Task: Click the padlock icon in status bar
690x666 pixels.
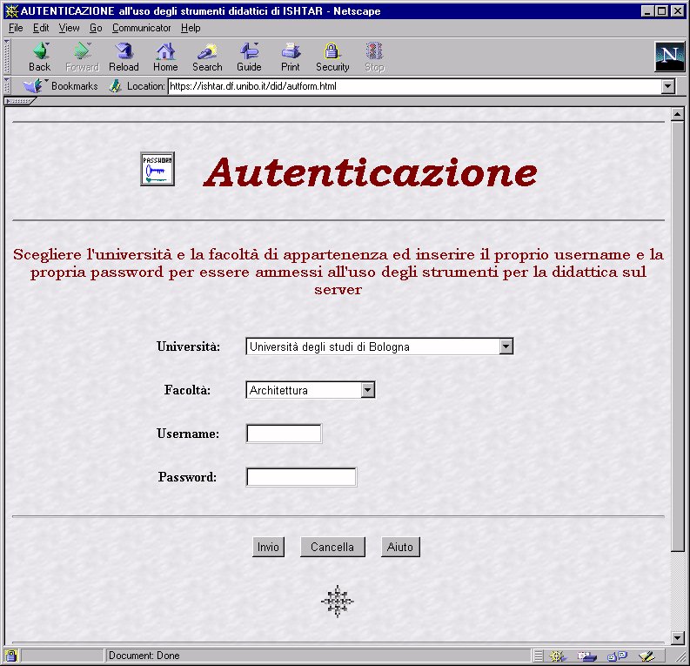Action: click(x=10, y=656)
